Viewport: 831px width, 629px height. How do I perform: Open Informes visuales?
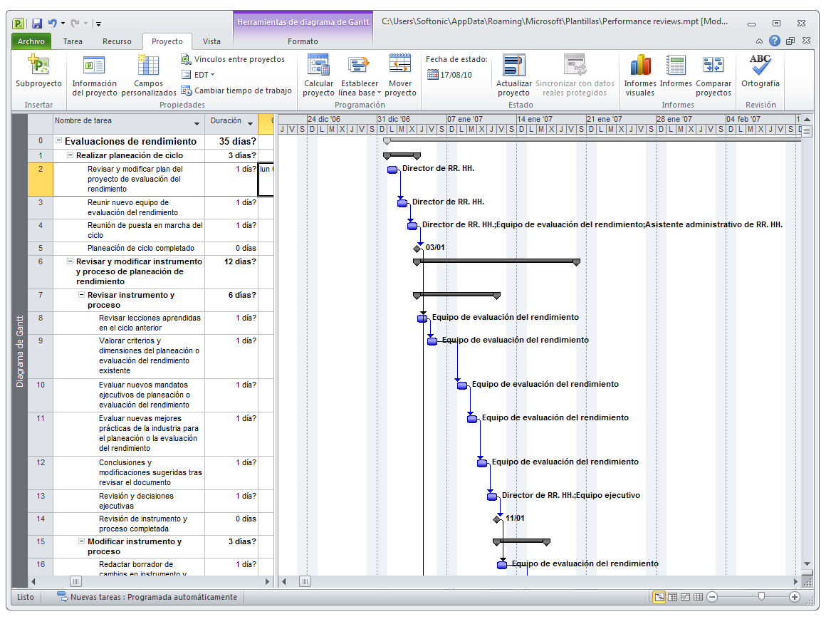(640, 76)
